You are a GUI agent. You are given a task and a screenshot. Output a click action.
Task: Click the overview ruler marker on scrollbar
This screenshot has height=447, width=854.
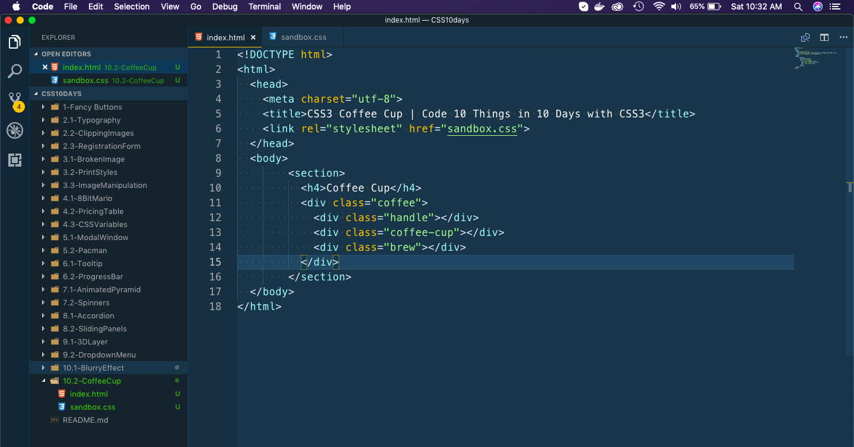coord(850,187)
